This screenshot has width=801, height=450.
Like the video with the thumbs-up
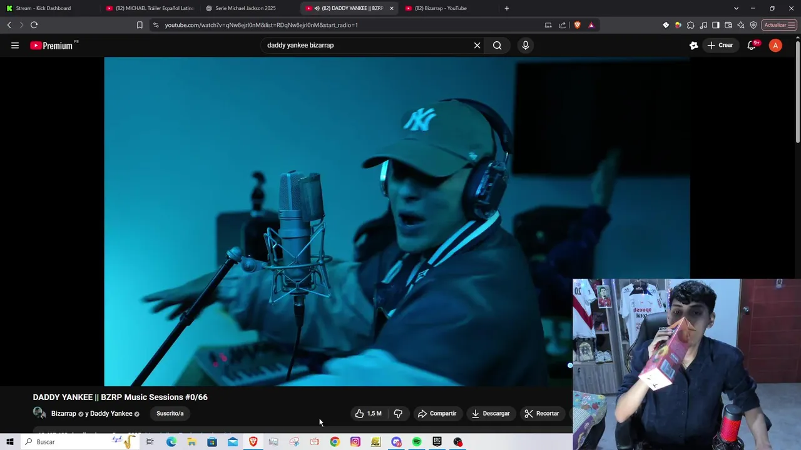click(368, 413)
